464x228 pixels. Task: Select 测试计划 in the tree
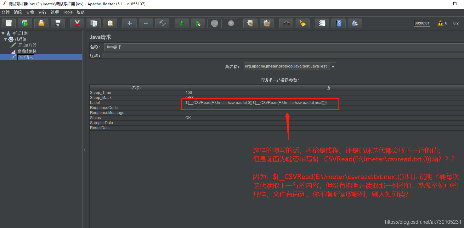(20, 33)
